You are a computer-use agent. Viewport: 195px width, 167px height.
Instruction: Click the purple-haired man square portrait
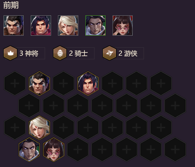[41, 26]
